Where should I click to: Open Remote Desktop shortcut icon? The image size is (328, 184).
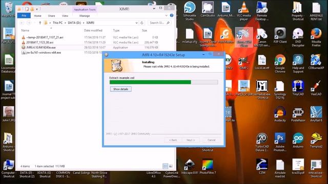[262, 11]
